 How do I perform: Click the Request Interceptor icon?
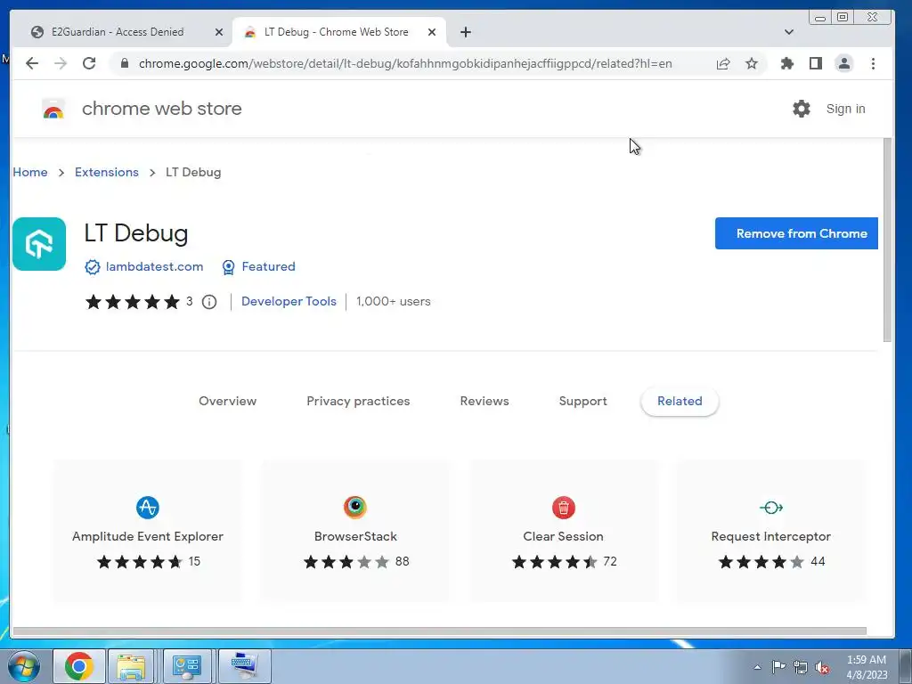click(771, 508)
